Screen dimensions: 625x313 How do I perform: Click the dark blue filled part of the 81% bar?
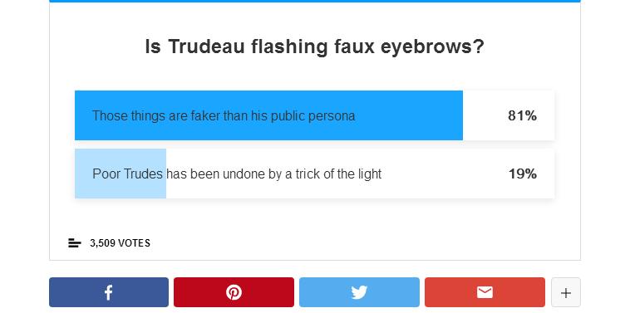click(268, 115)
